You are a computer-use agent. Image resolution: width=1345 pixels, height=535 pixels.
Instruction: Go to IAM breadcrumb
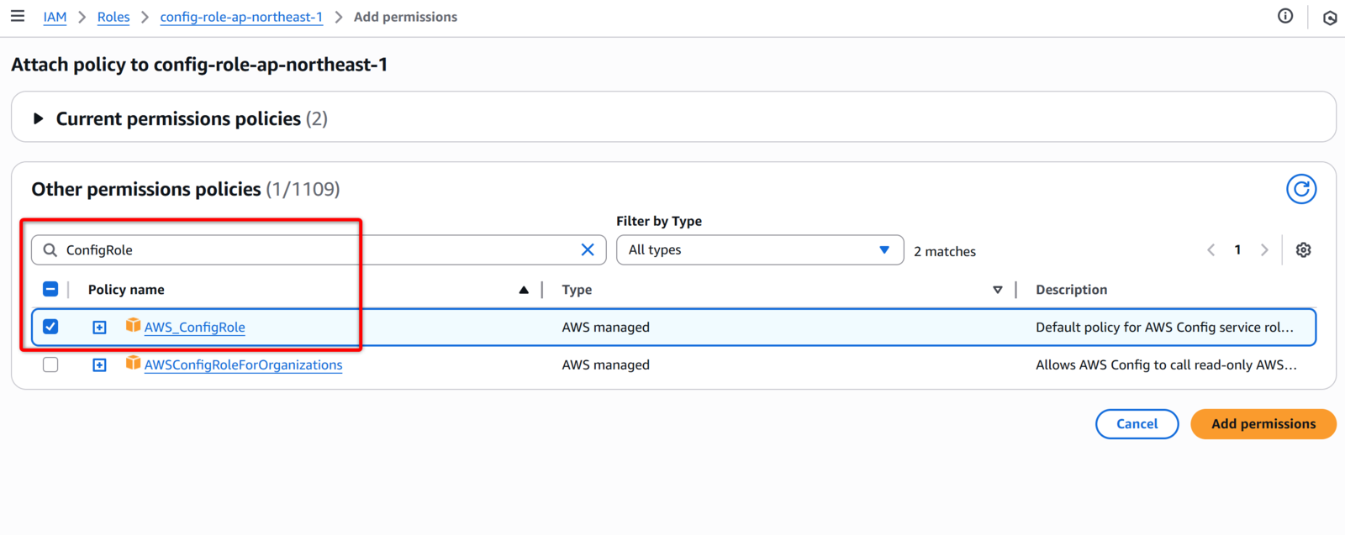(55, 17)
